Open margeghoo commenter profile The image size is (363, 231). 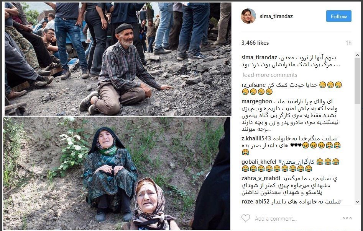tap(257, 102)
